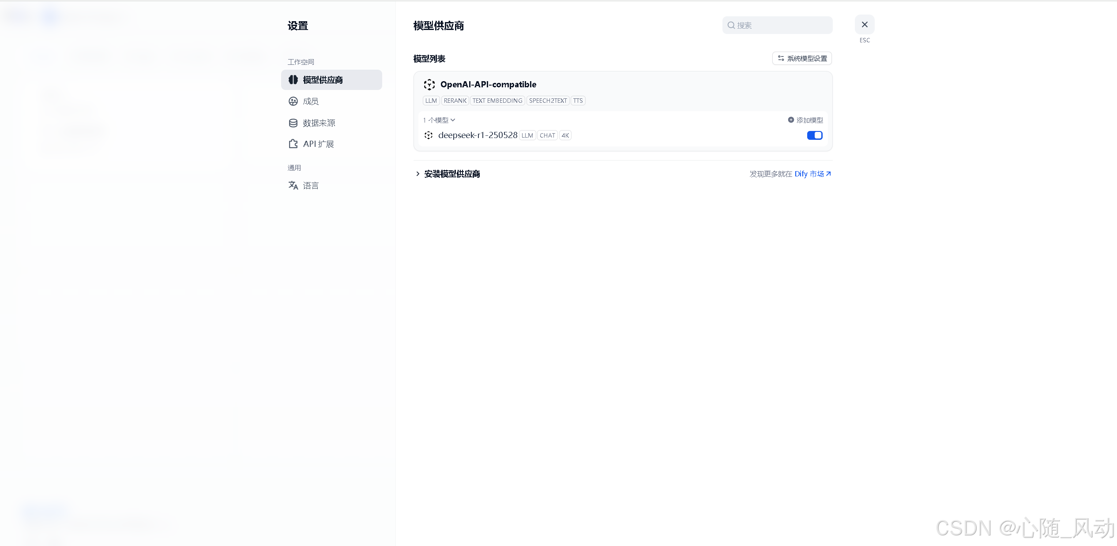Click the OpenAI-API-compatible provider logo
The height and width of the screenshot is (546, 1117).
(x=429, y=85)
